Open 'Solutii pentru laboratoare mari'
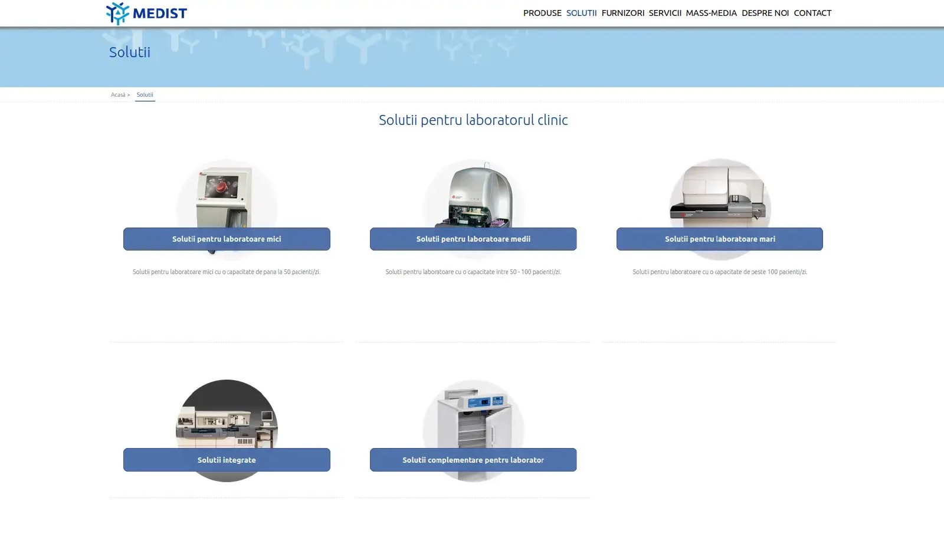This screenshot has width=944, height=537. coord(719,239)
